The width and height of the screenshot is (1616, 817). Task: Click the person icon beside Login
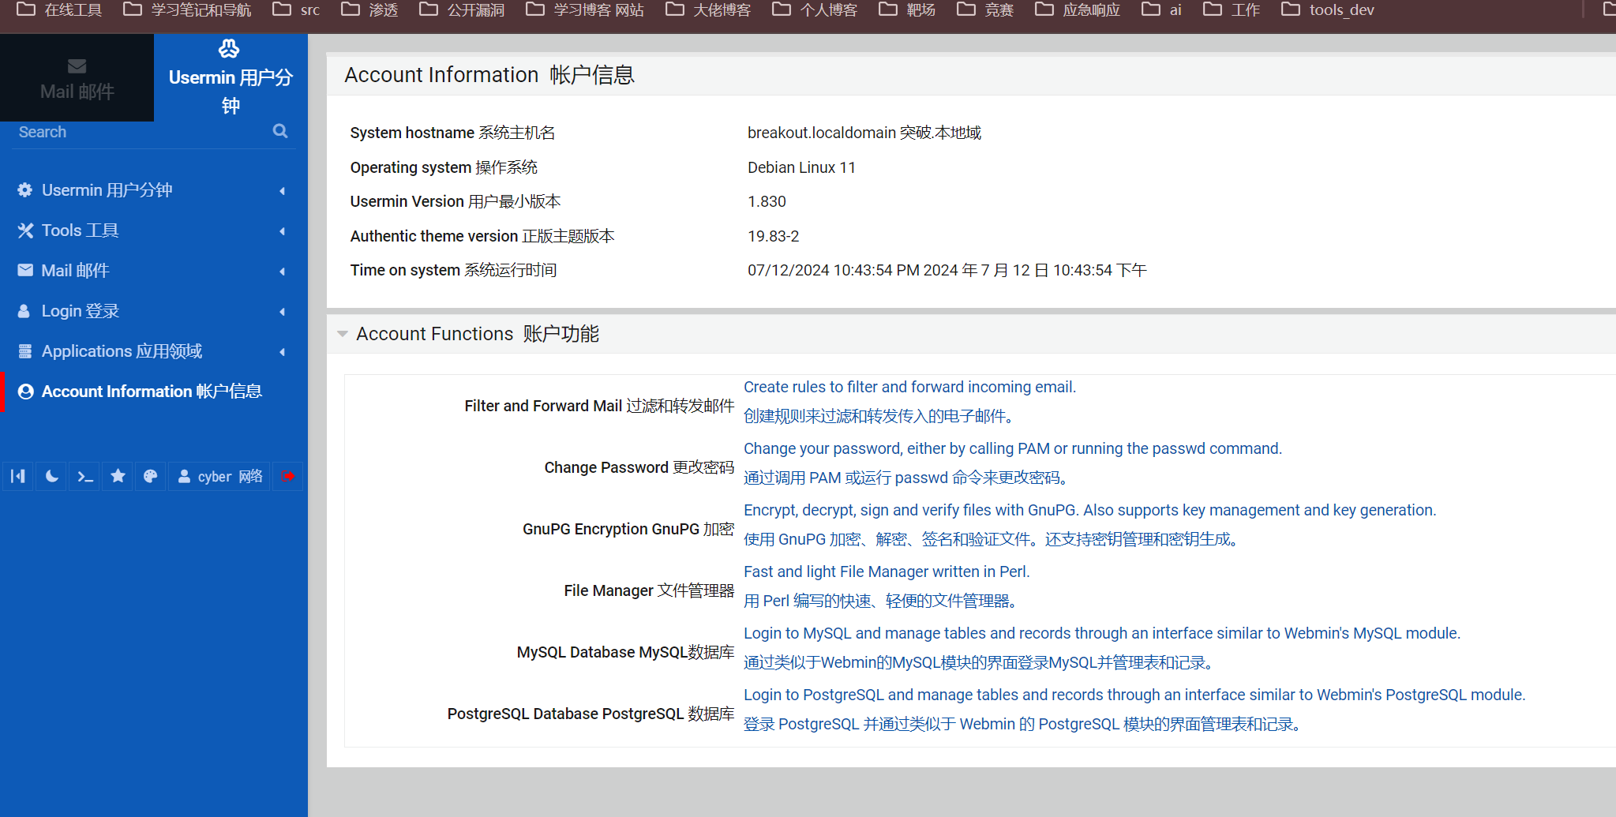[x=24, y=311]
